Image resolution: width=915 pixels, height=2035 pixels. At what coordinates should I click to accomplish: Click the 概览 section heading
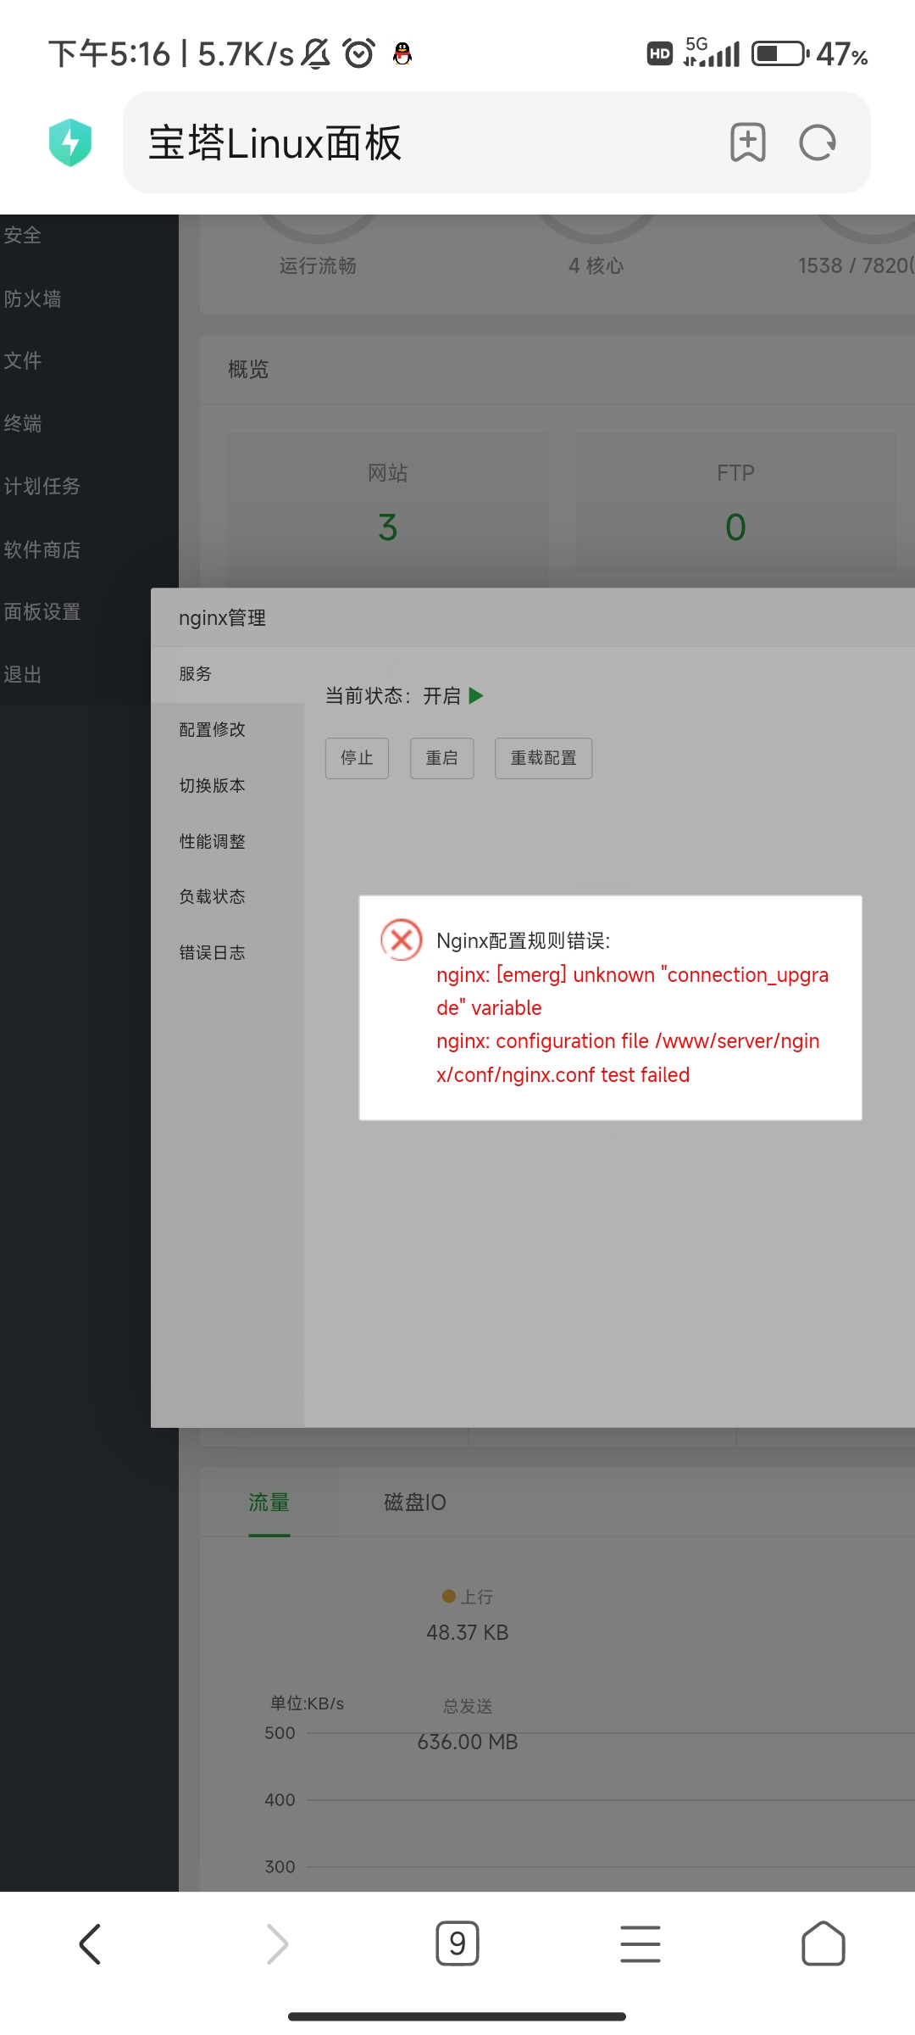point(248,370)
